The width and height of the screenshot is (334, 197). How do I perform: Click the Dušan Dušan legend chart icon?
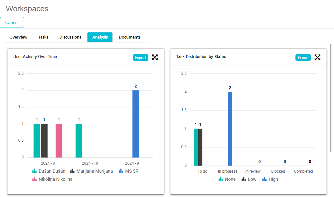pos(34,171)
